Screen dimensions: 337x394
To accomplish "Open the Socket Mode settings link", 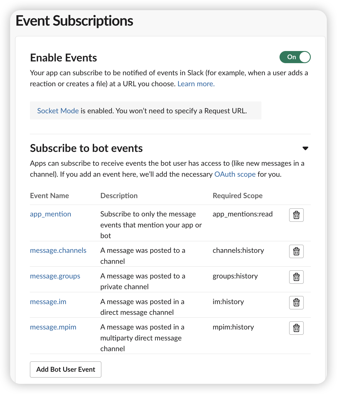I will tap(58, 111).
